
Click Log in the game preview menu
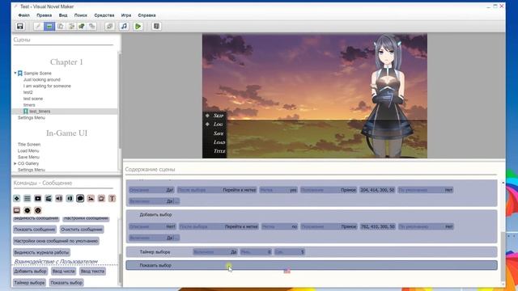coord(218,124)
